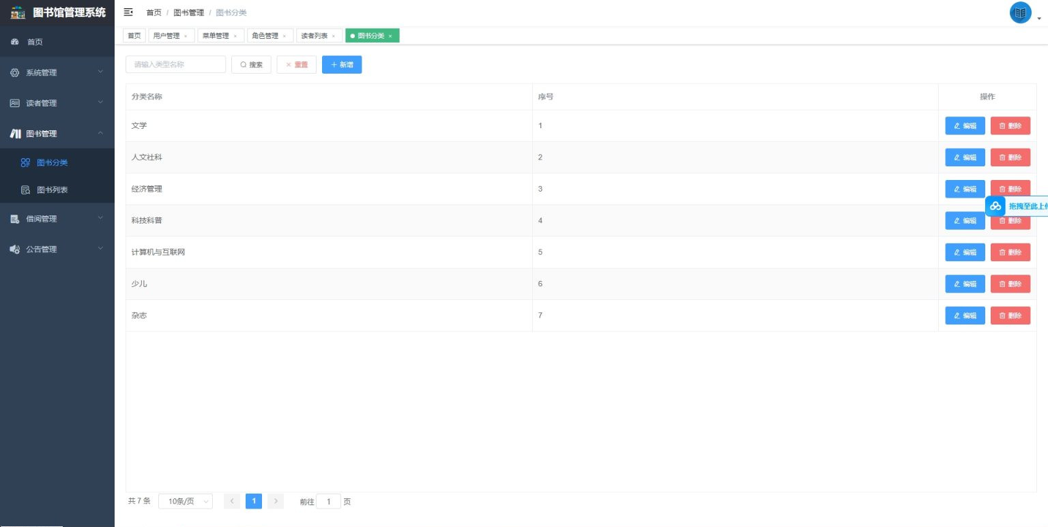Image resolution: width=1048 pixels, height=527 pixels.
Task: Delete the 杂志 category row
Action: click(1010, 316)
